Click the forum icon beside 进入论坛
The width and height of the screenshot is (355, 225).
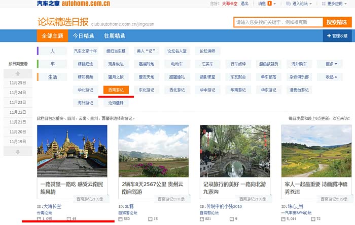point(288,4)
